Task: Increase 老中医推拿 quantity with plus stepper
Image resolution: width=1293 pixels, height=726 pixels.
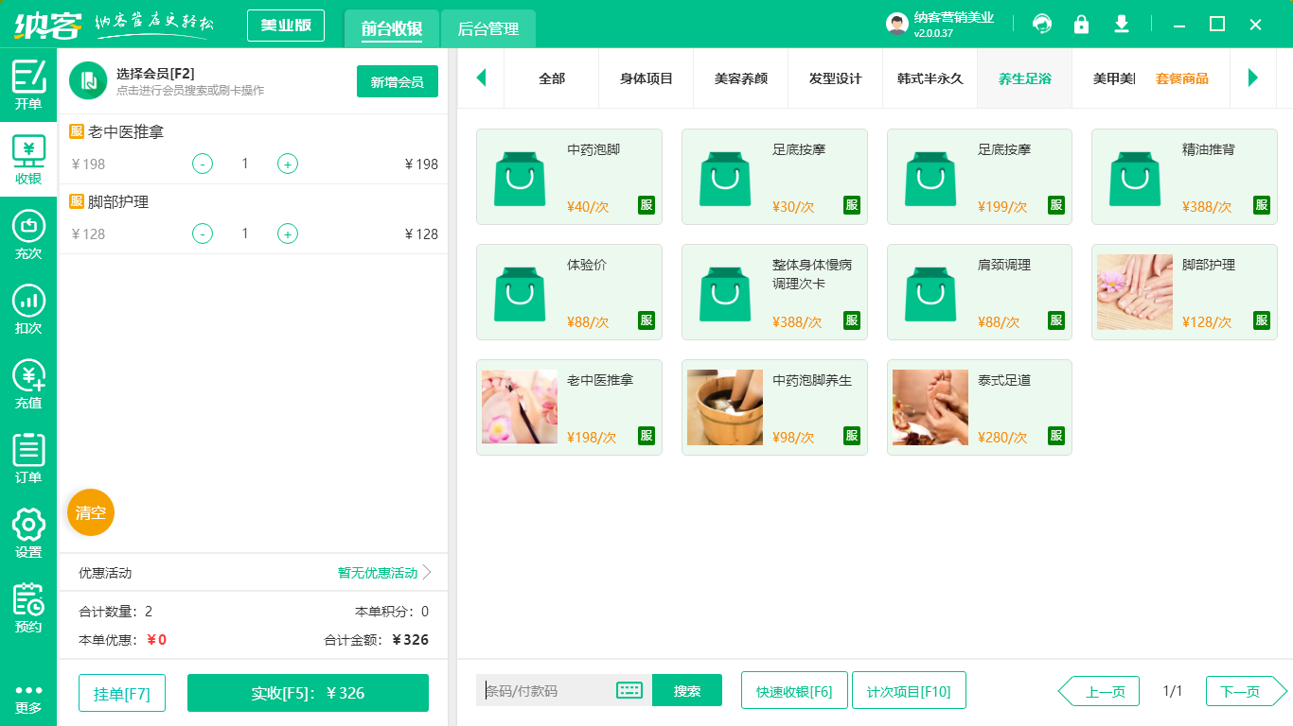Action: [287, 164]
